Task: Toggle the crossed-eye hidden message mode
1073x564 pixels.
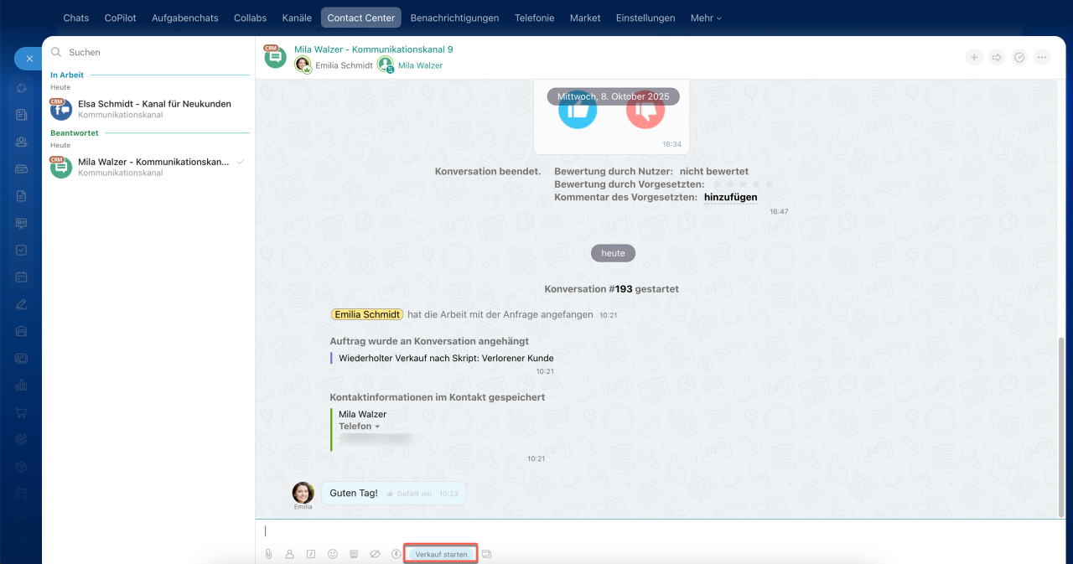Action: [x=375, y=554]
